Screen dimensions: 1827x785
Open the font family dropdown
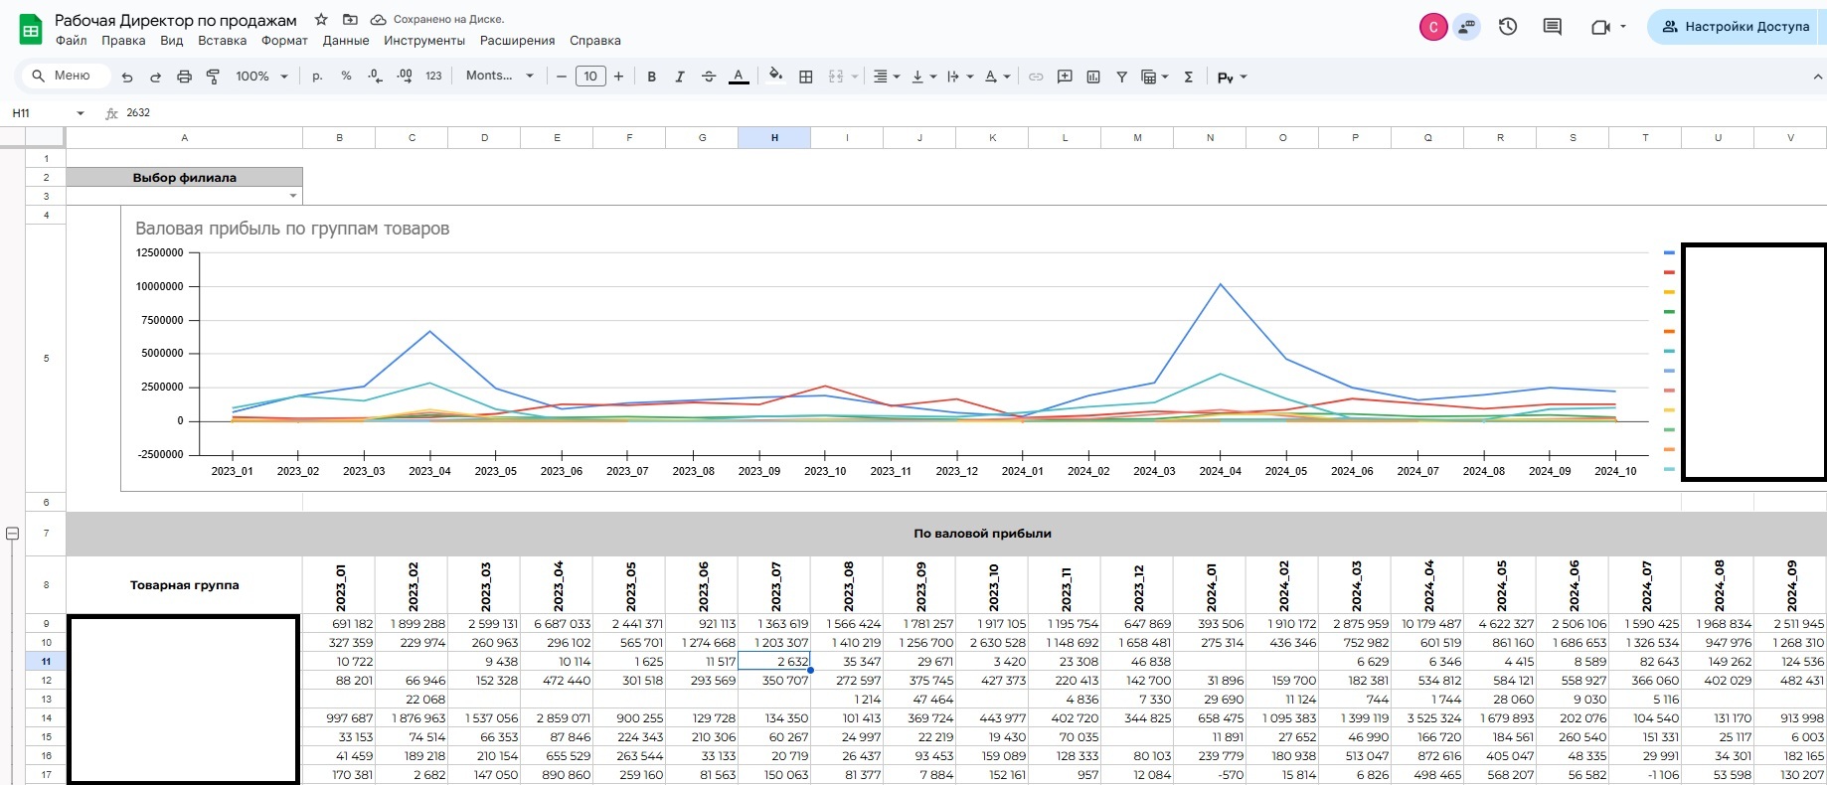pyautogui.click(x=499, y=77)
